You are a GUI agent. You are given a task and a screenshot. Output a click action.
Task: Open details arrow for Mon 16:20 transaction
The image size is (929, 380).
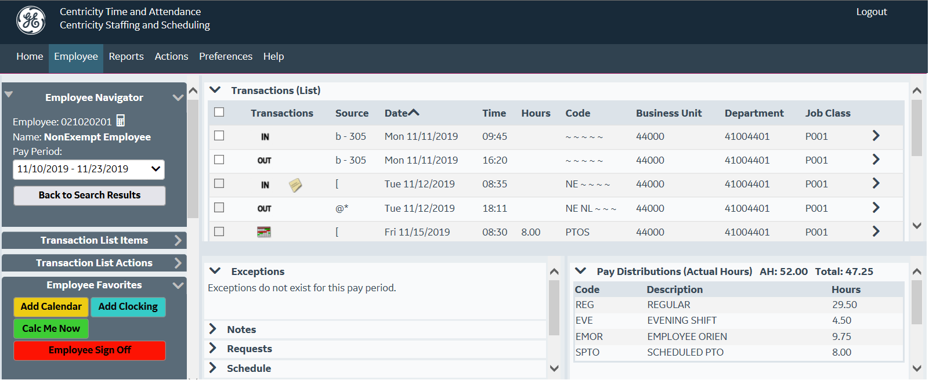[876, 160]
